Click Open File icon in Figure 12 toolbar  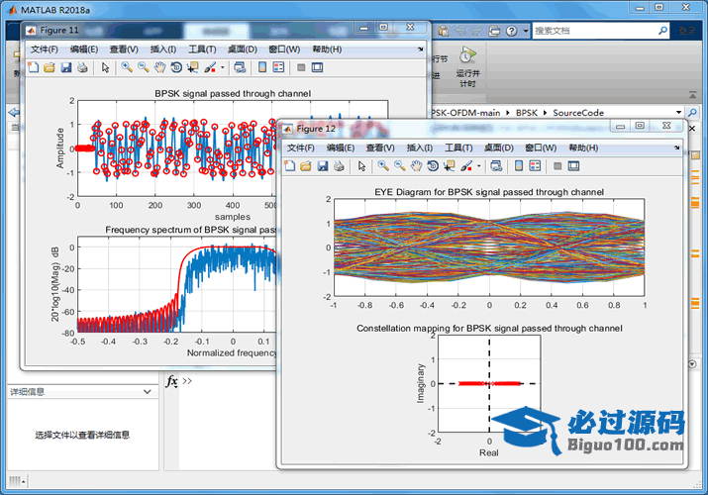[306, 166]
